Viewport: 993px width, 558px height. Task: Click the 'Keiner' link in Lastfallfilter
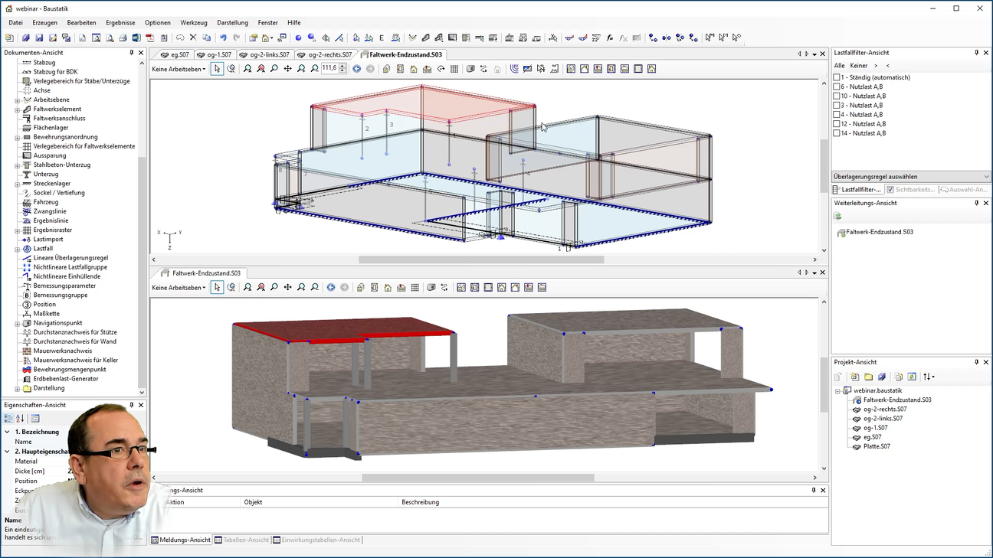click(858, 66)
